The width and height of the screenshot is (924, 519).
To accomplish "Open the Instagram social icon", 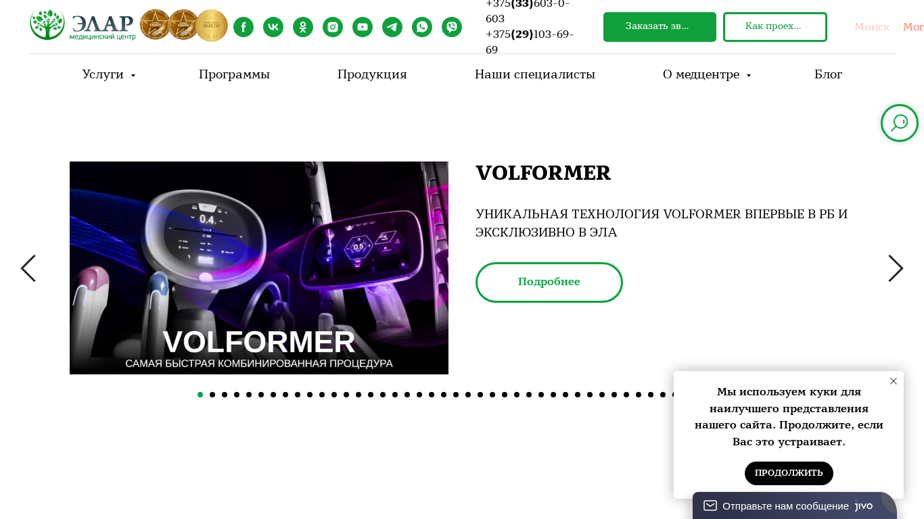I will click(x=333, y=27).
